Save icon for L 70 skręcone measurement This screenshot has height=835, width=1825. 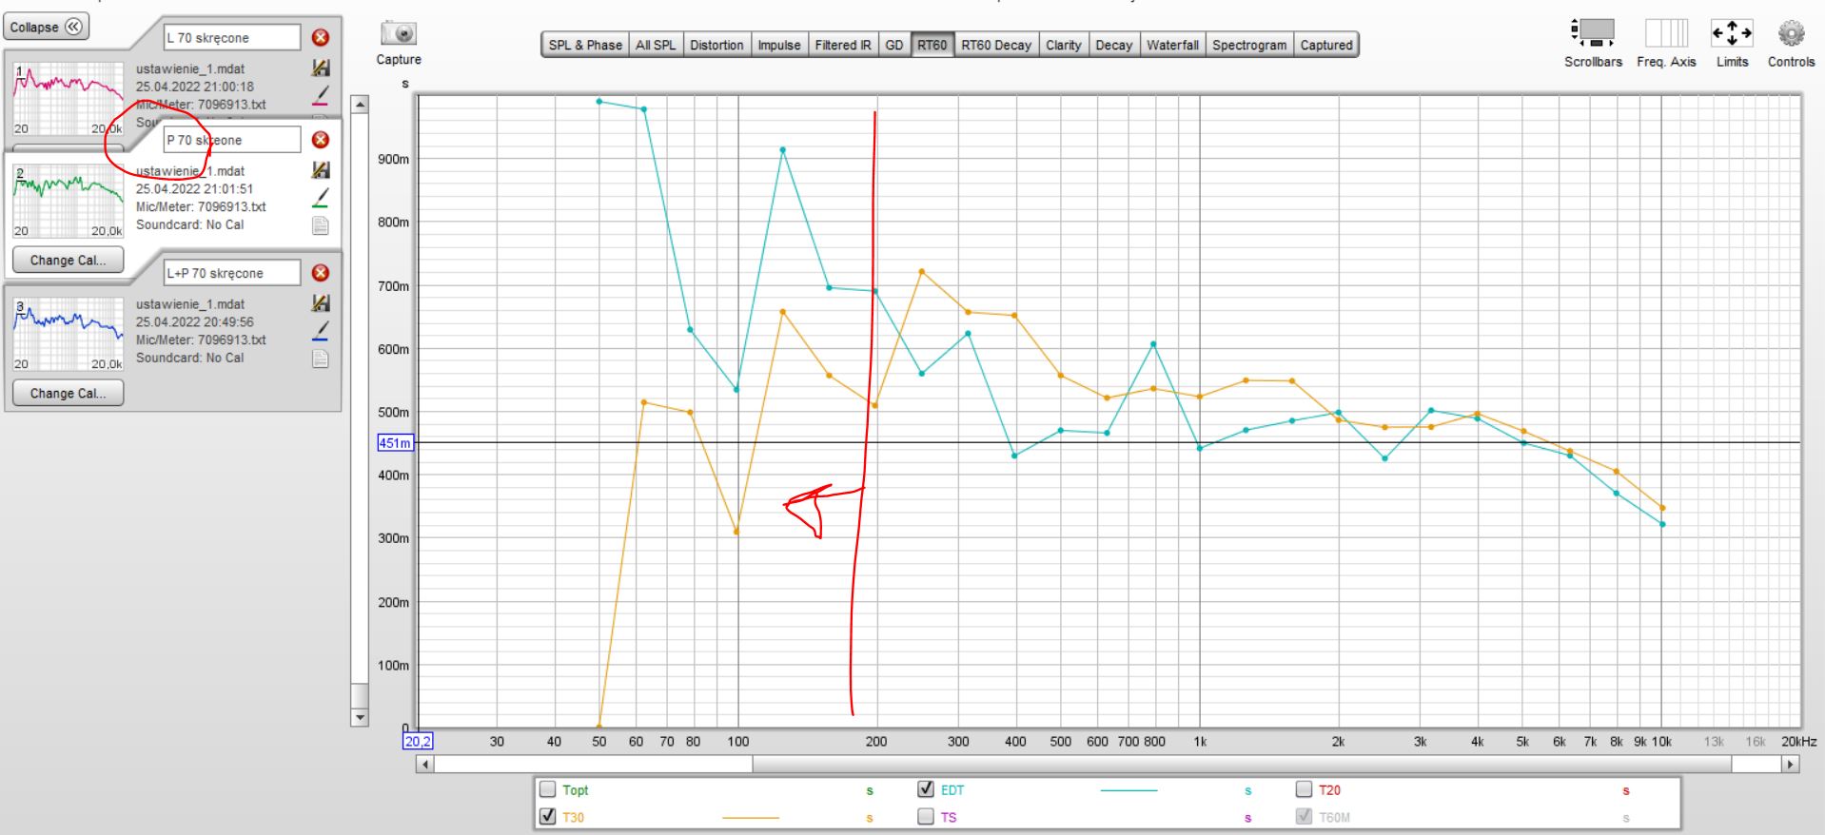click(x=321, y=68)
